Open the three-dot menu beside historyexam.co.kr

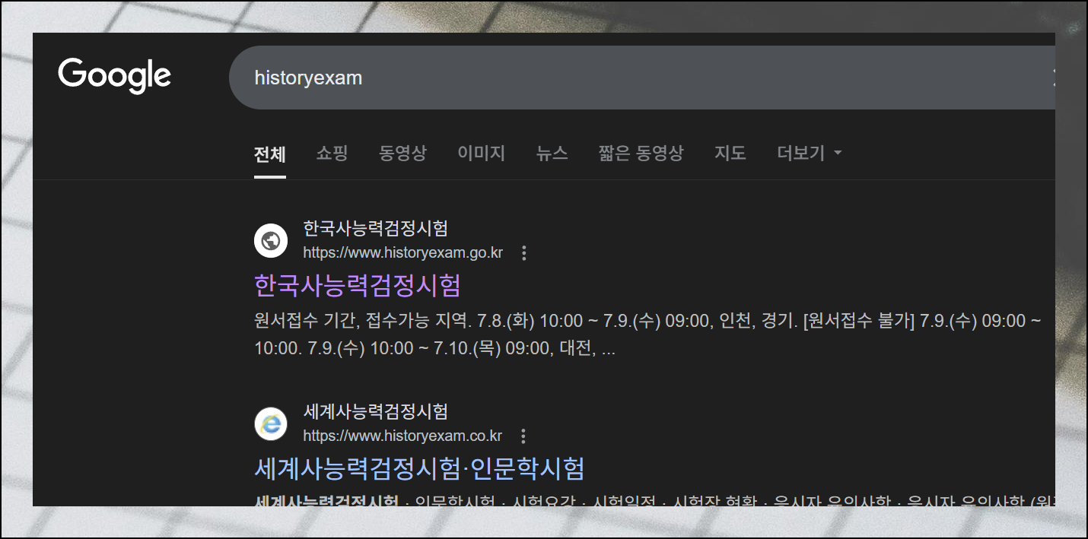[523, 436]
